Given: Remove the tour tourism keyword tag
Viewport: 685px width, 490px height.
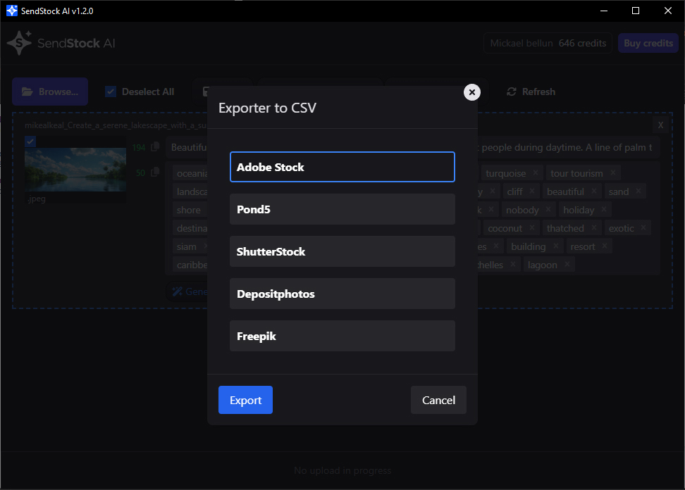Looking at the screenshot, I should (x=613, y=172).
